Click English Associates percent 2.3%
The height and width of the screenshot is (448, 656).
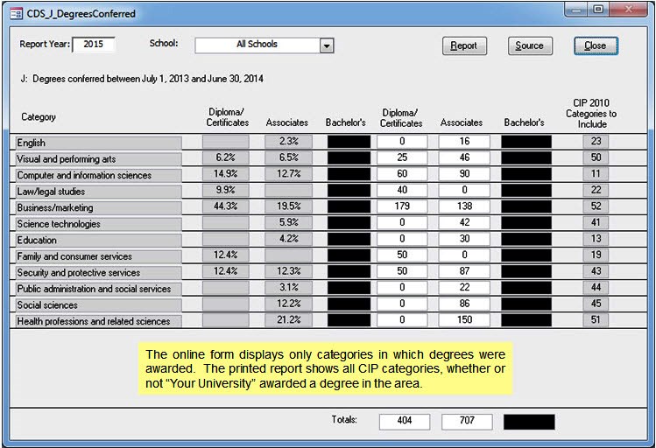point(288,142)
